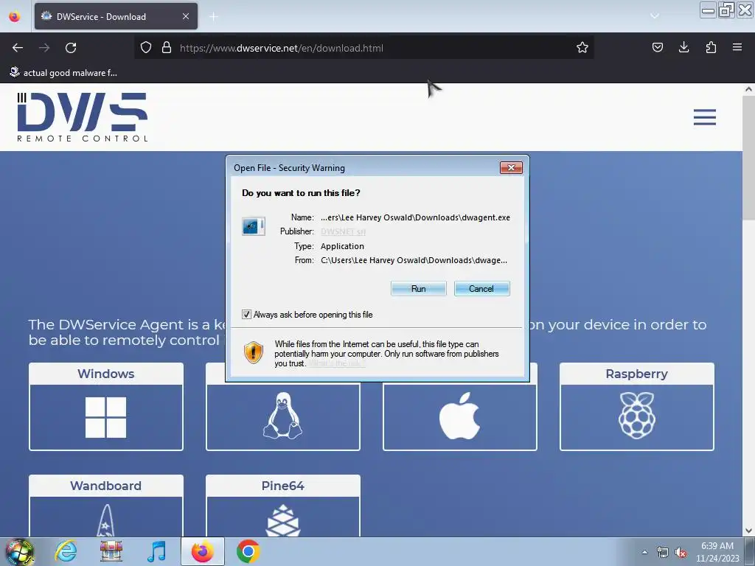Click the scrollbar down arrow
The image size is (755, 566).
748,531
